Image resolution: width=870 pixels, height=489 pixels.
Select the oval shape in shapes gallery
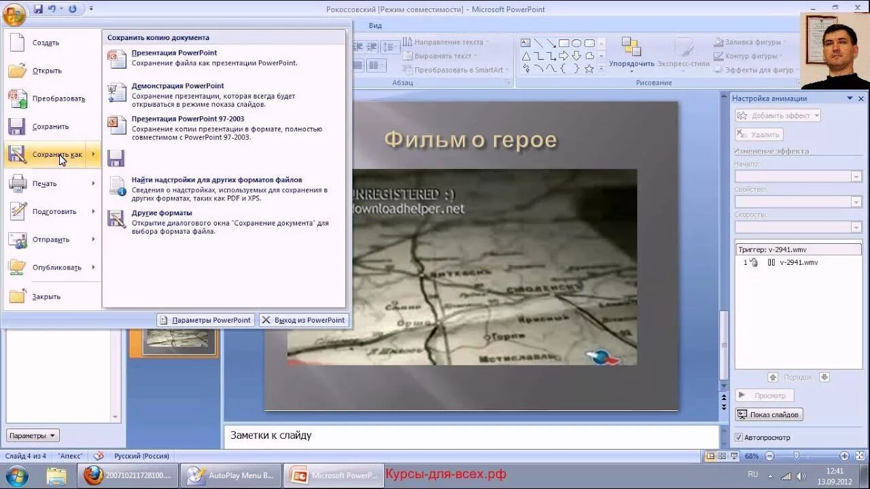[x=576, y=43]
